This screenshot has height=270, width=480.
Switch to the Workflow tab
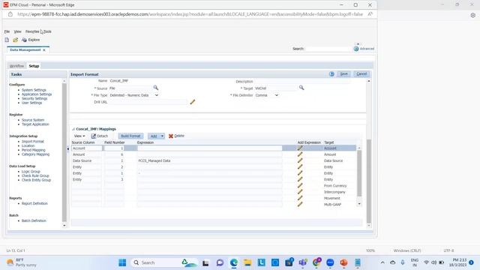pos(16,66)
